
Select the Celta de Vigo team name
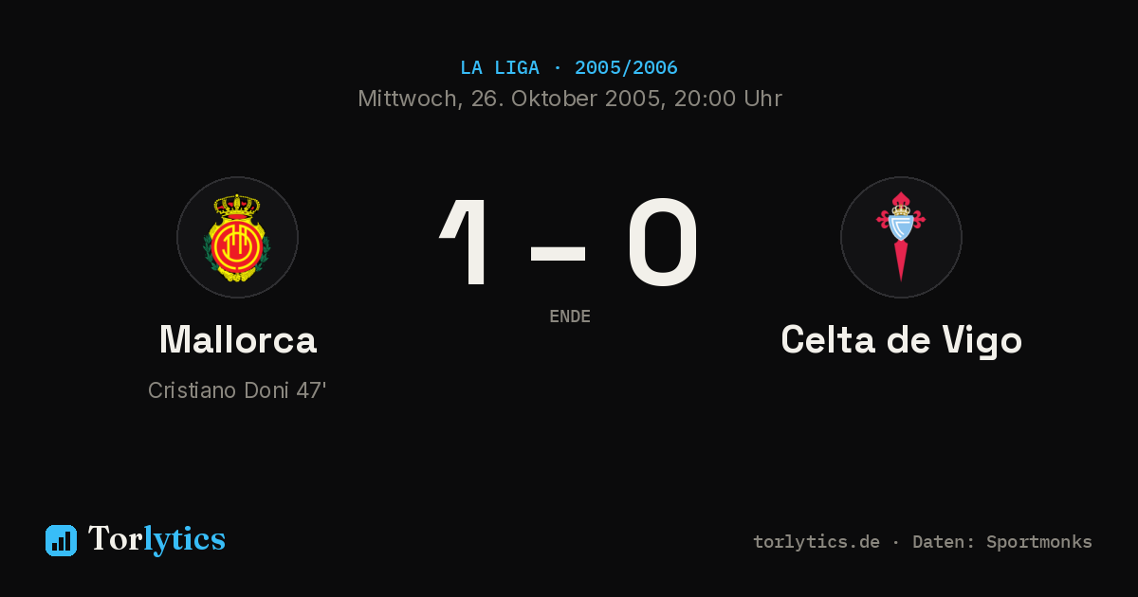point(901,340)
